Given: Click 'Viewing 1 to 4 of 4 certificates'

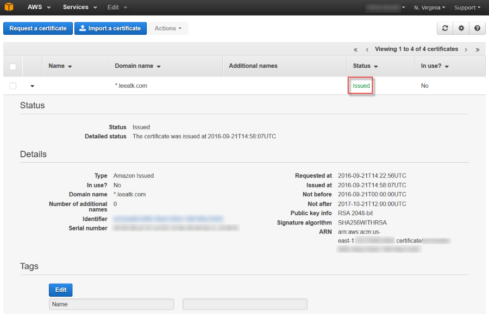Looking at the screenshot, I should click(416, 49).
